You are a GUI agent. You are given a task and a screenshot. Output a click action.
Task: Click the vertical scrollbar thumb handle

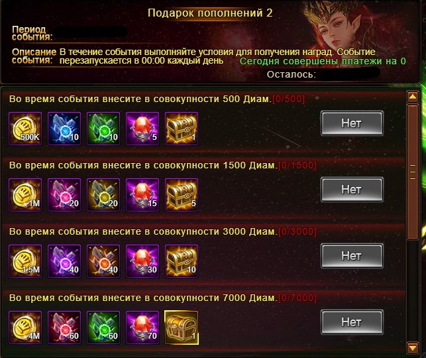click(x=413, y=172)
